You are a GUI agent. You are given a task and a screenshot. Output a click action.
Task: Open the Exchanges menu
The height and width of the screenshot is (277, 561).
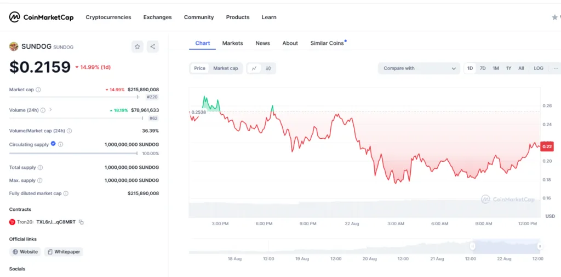157,17
